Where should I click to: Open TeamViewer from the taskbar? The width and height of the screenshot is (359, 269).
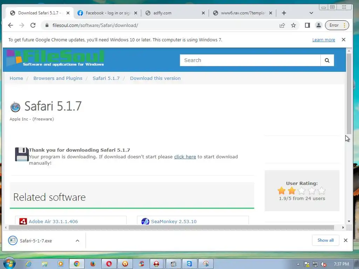(x=190, y=264)
